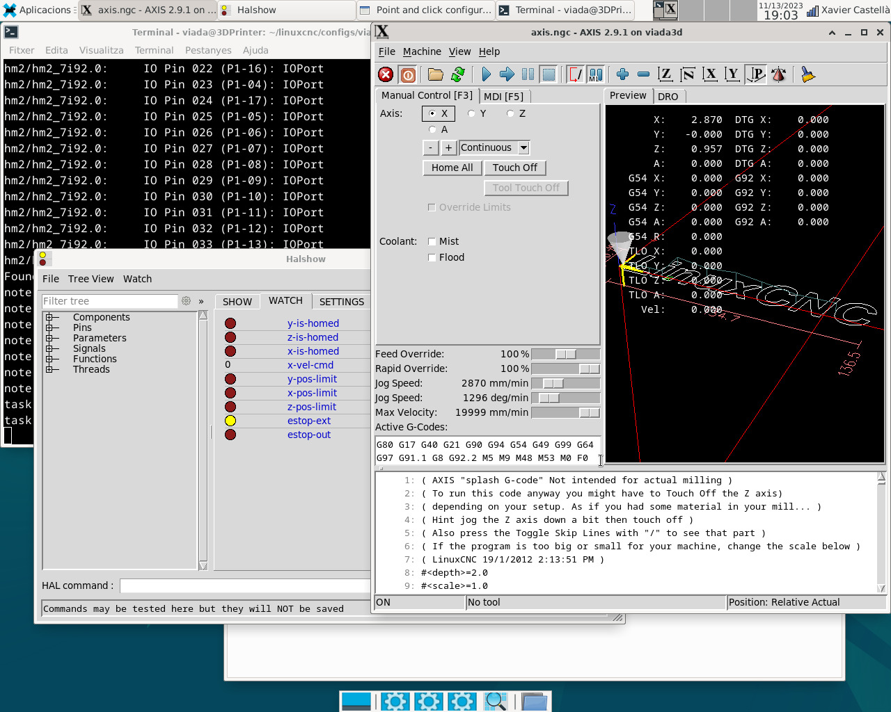Switch to Point and click config taskbar window
This screenshot has height=712, width=891.
(x=426, y=10)
